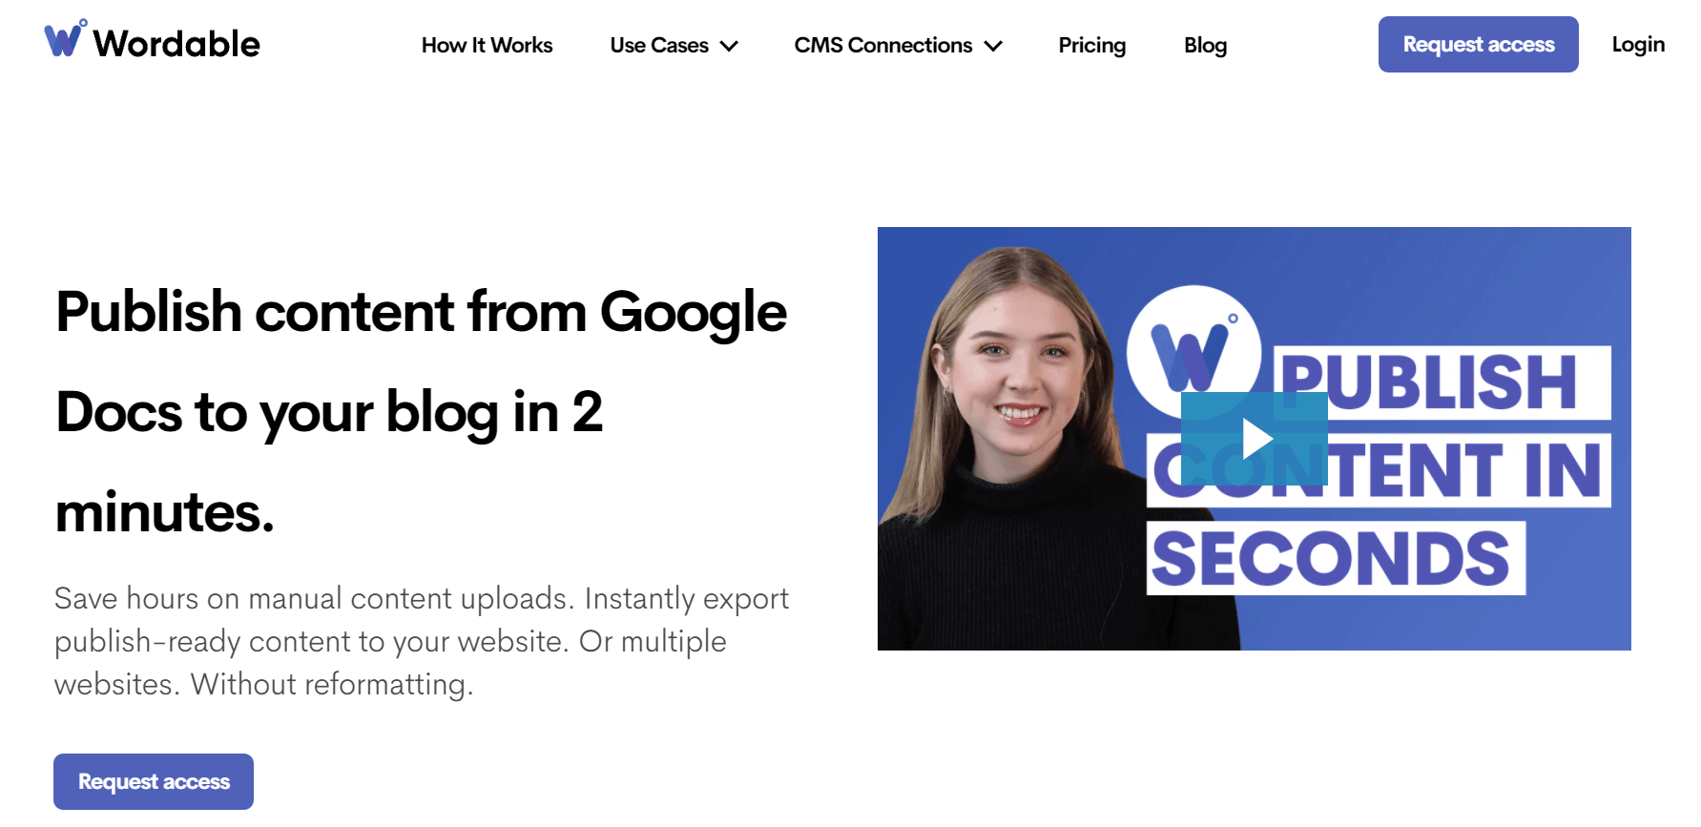Expand the CMS Connections chevron arrow
Screen dimensions: 1701x827
tap(993, 46)
